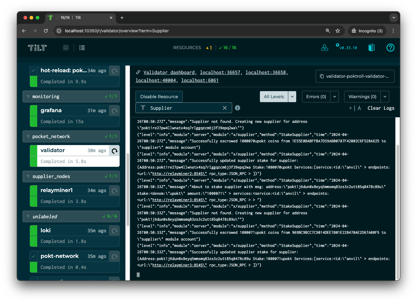Collapse the monitoring group

pos(71,96)
